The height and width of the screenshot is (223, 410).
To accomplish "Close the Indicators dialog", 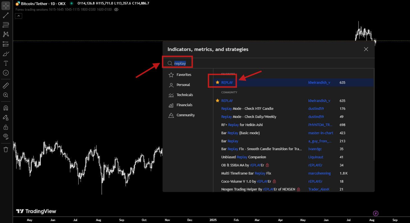I will tap(366, 49).
